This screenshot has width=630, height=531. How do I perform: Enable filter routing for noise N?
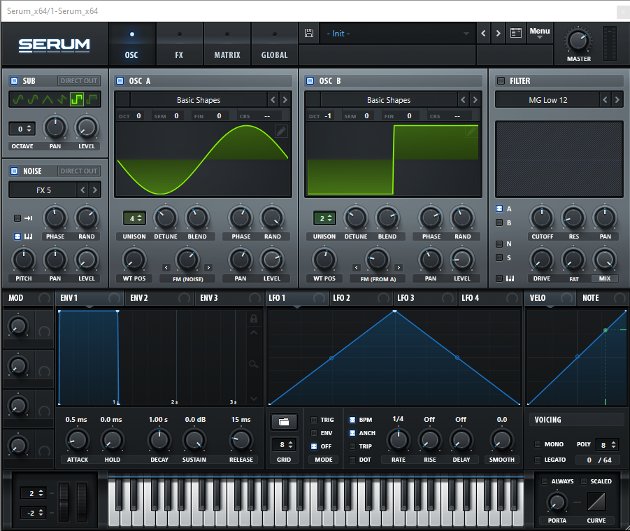coord(499,243)
